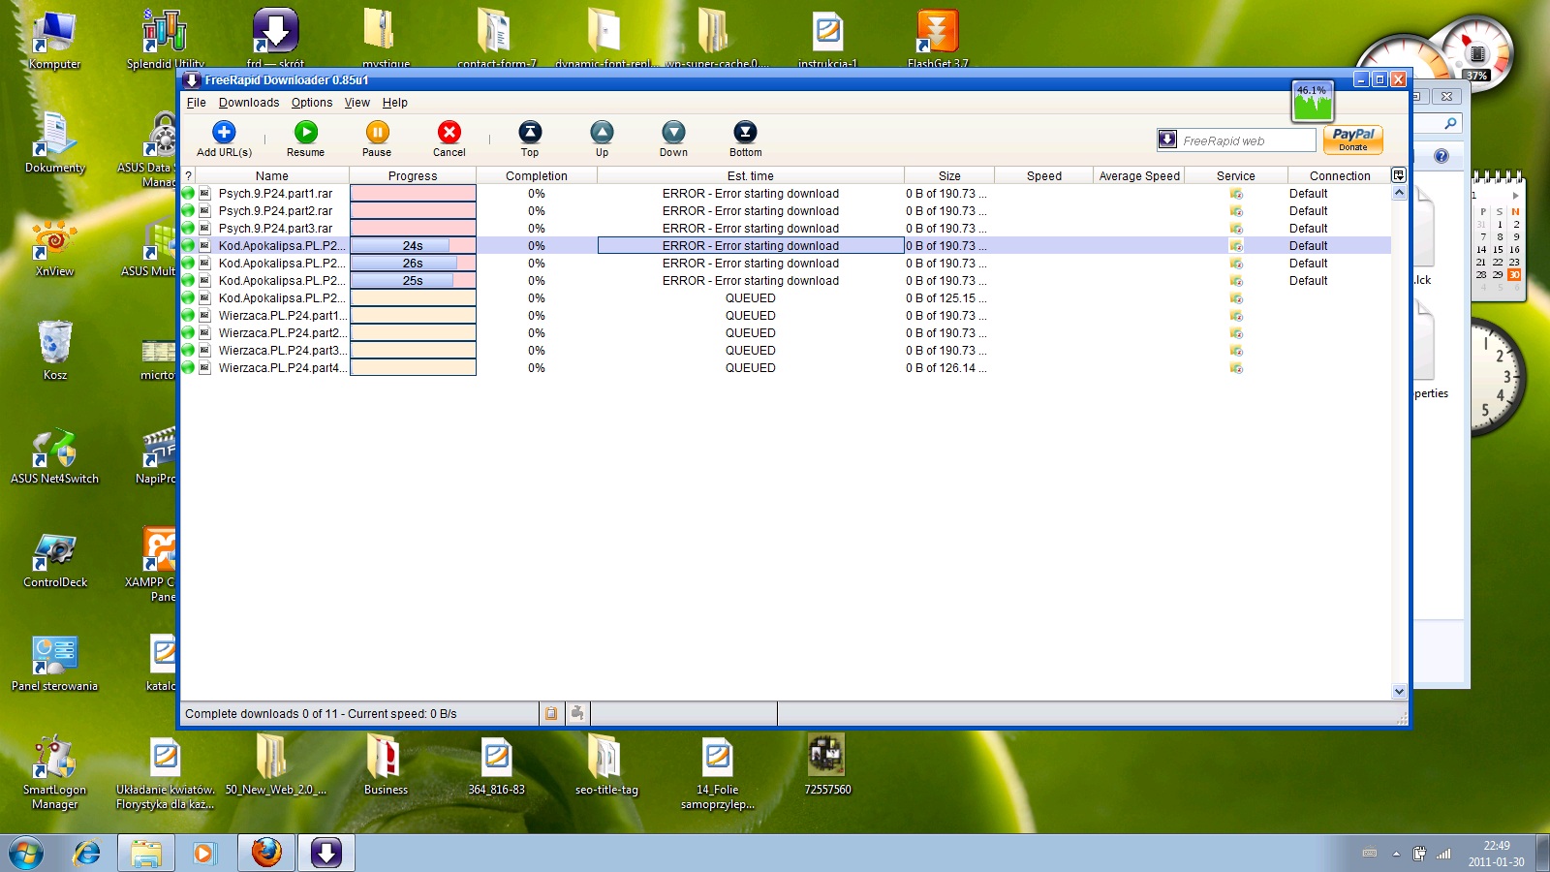Sort the list by the Size column header
Viewport: 1550px width, 872px height.
(x=949, y=176)
